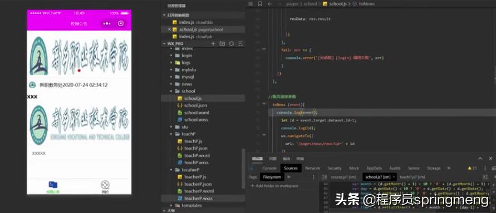
Task: Collapse the open editors section
Action: click(x=164, y=15)
